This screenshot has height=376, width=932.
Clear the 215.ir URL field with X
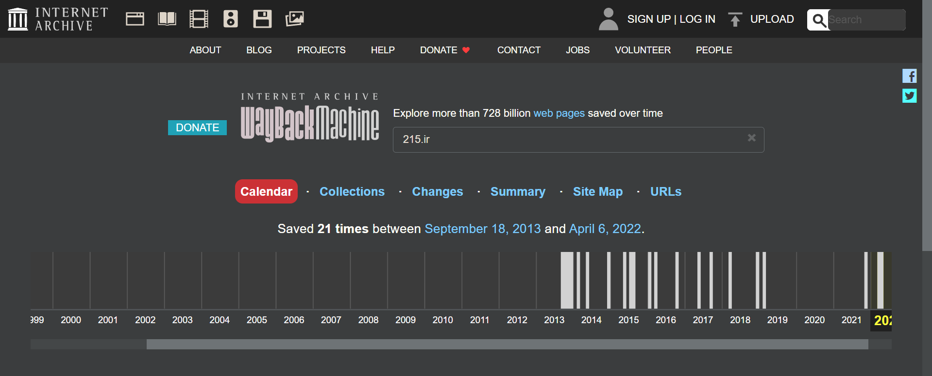751,138
